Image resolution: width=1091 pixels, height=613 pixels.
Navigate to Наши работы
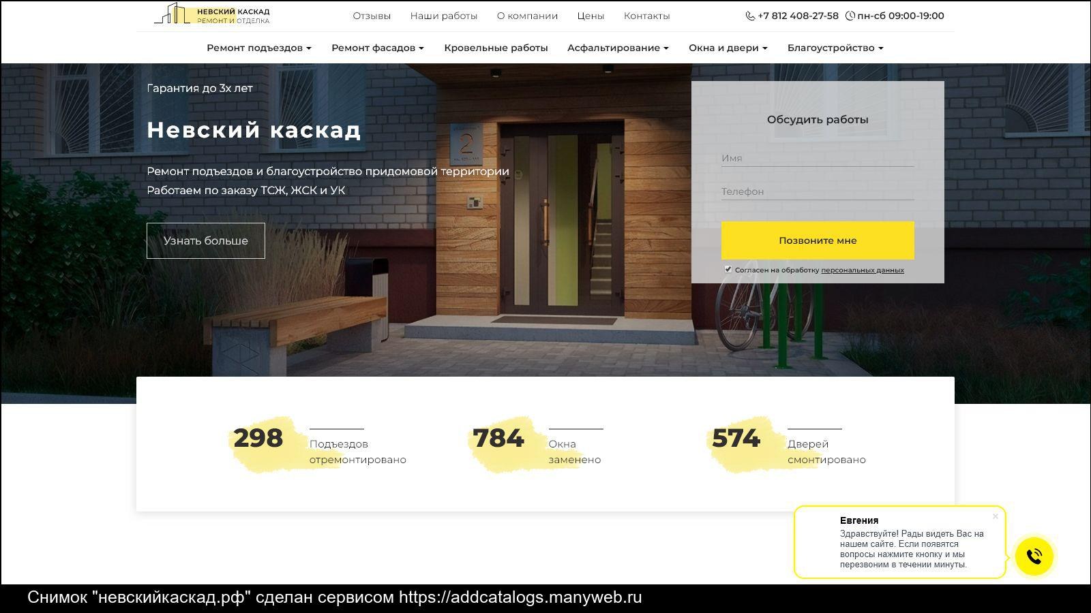[443, 16]
